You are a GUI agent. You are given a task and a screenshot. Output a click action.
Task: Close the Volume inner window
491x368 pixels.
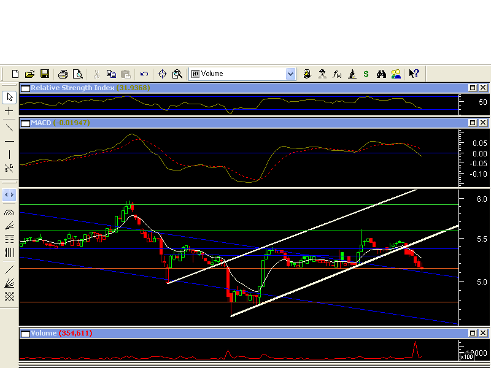coord(484,333)
